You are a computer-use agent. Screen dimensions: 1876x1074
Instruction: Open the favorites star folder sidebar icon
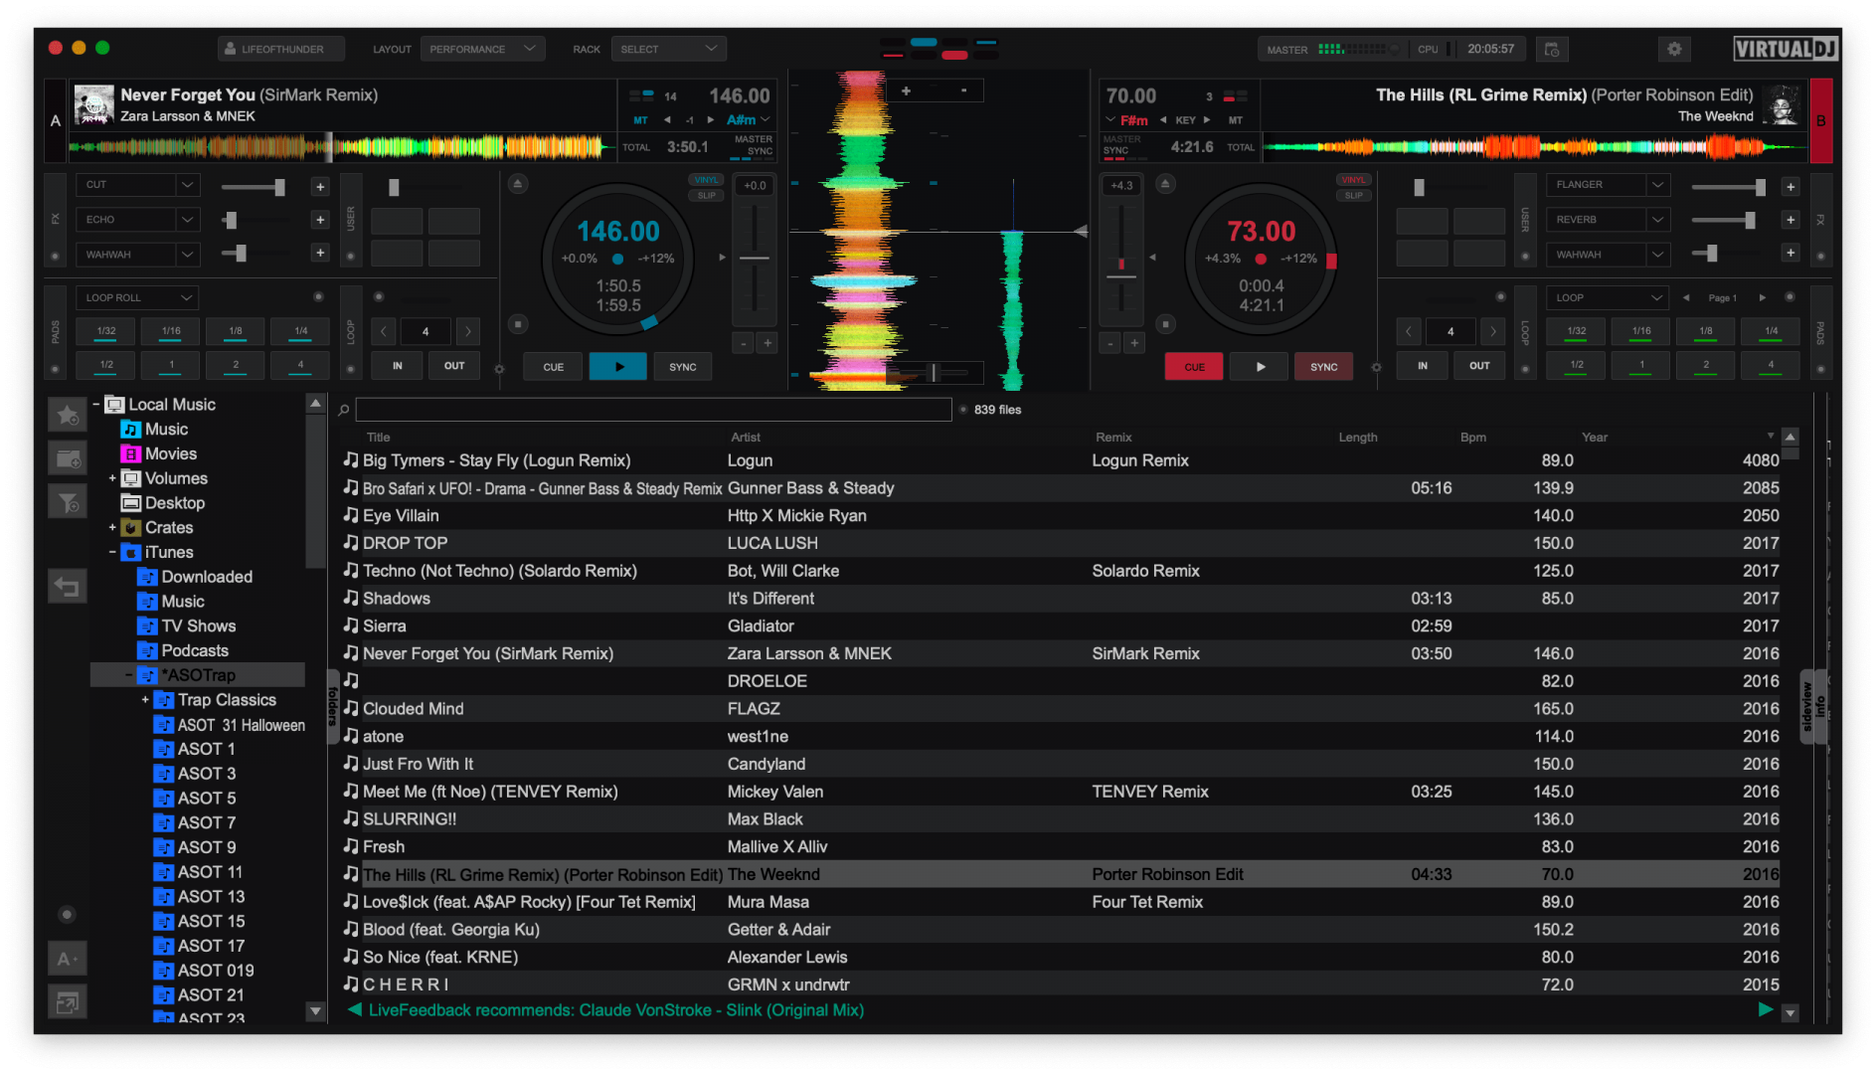coord(68,416)
